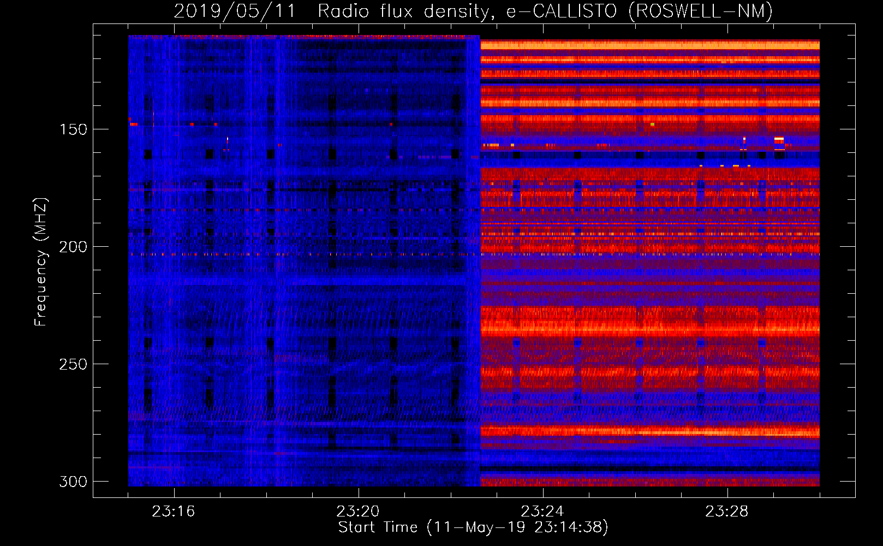
Task: Click the 23:20 time tick label
Action: coord(358,512)
